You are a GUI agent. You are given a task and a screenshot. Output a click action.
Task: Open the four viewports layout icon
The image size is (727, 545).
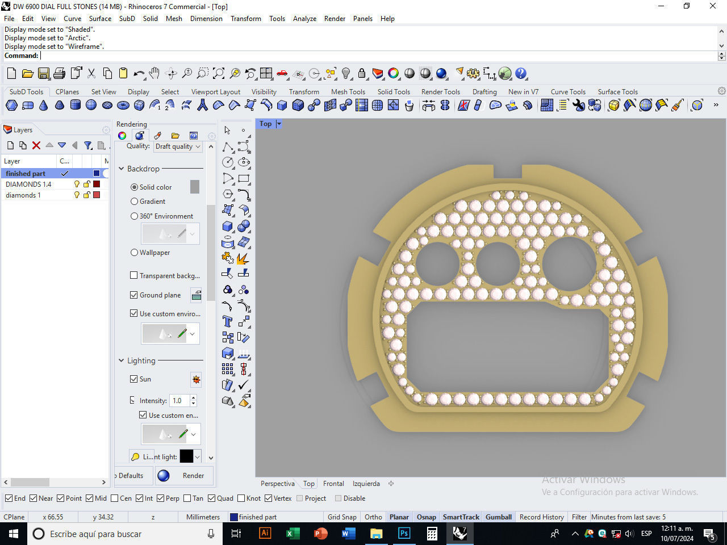(x=266, y=73)
